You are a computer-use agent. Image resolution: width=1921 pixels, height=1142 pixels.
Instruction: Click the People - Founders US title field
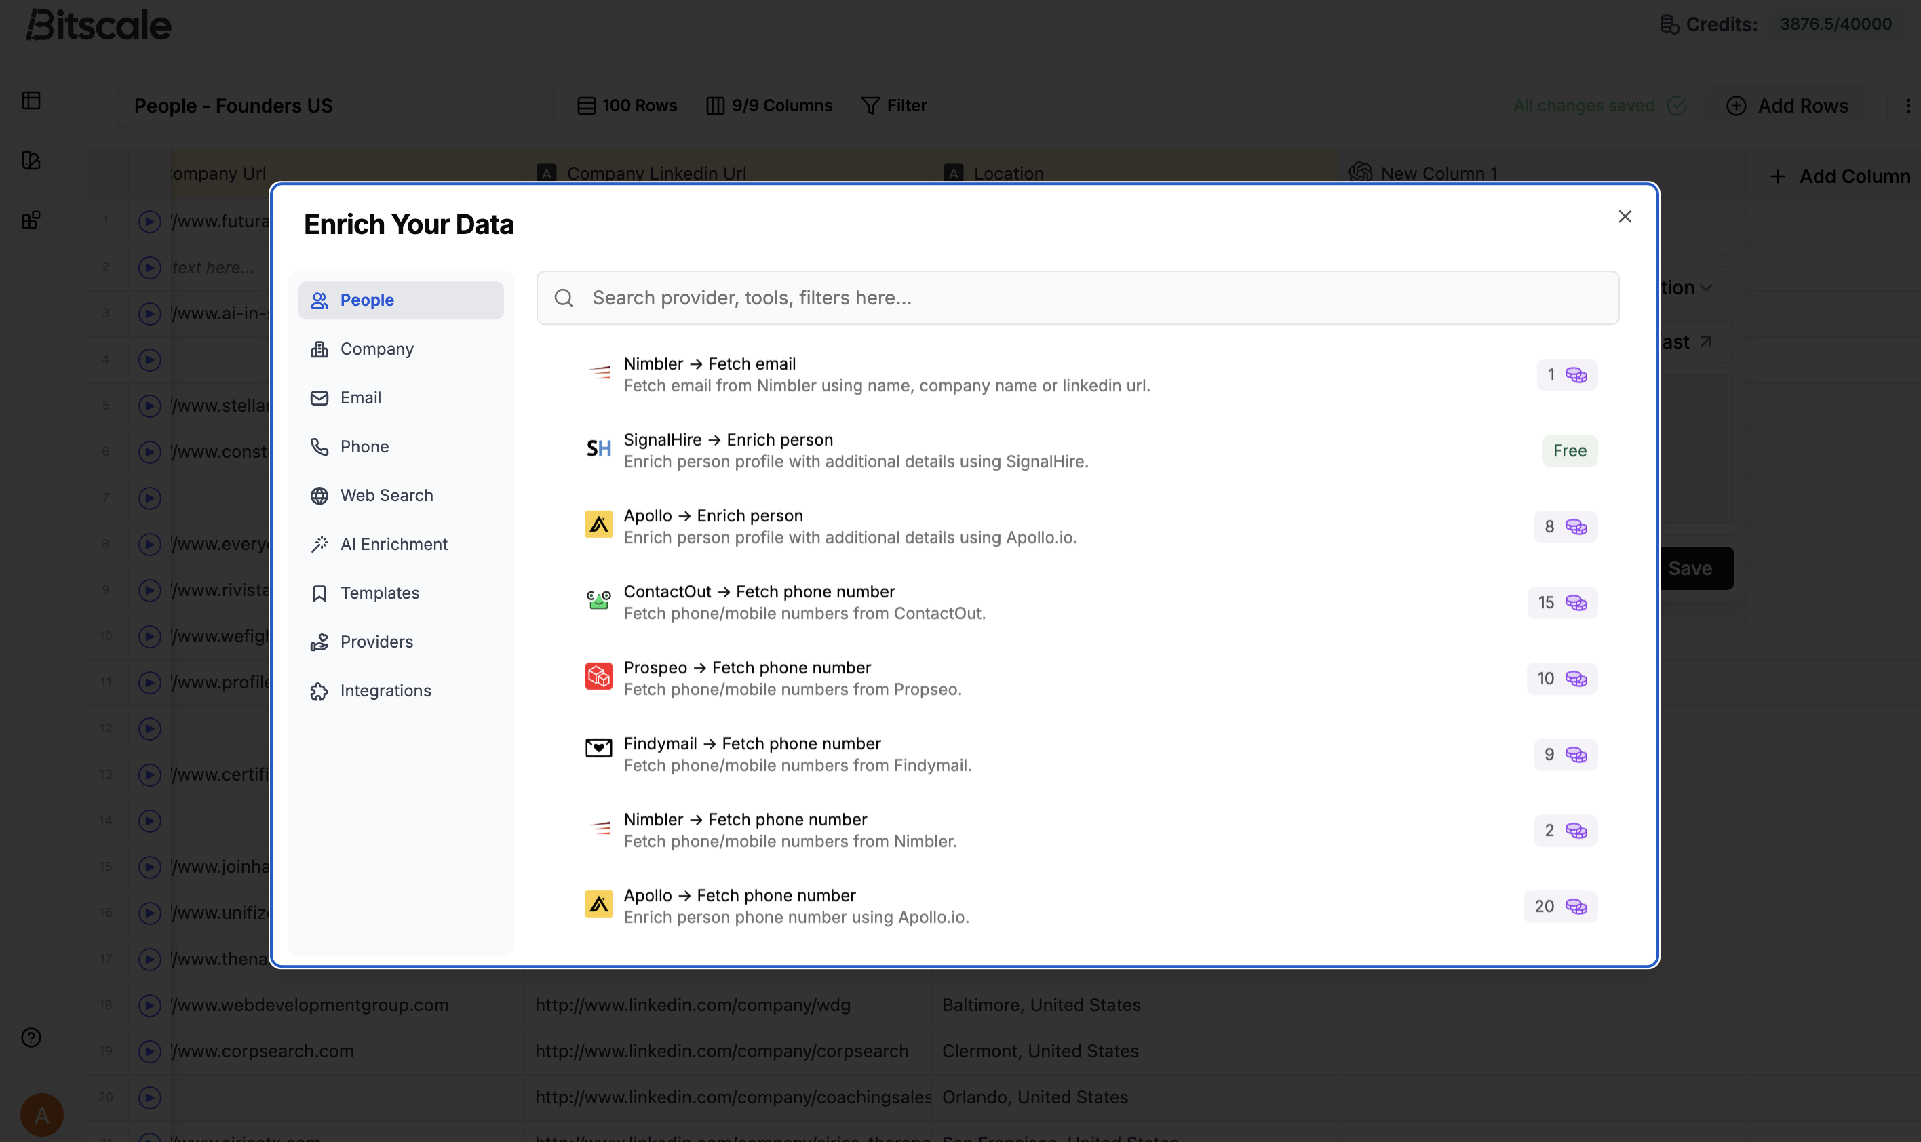point(335,105)
